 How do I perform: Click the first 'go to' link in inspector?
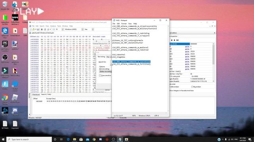(x=187, y=47)
